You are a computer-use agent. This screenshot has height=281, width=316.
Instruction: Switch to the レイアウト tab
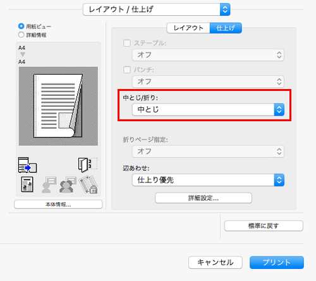[188, 28]
